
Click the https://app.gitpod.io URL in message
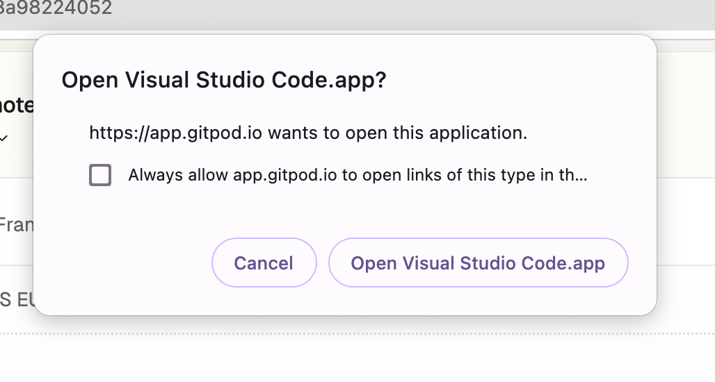click(x=175, y=133)
